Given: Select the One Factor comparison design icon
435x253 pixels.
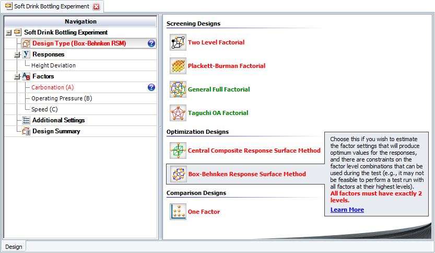Looking at the screenshot, I should 178,212.
